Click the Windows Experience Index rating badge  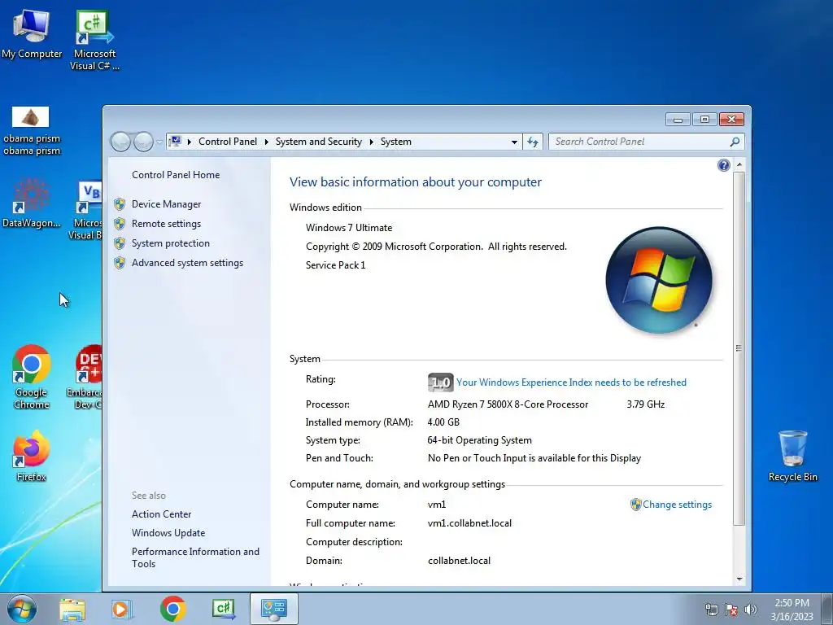point(440,382)
